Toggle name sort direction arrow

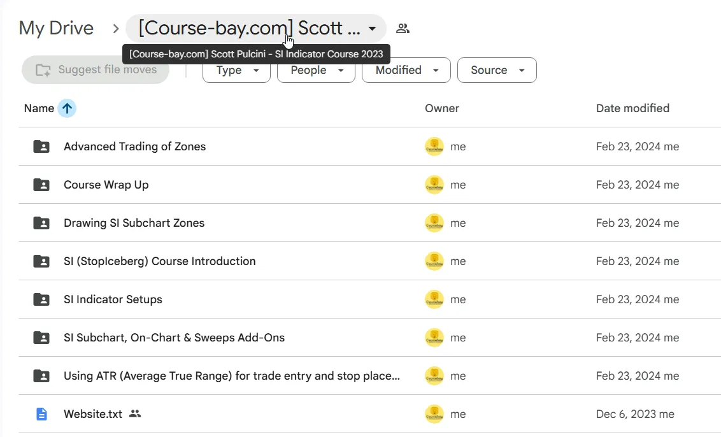(67, 108)
